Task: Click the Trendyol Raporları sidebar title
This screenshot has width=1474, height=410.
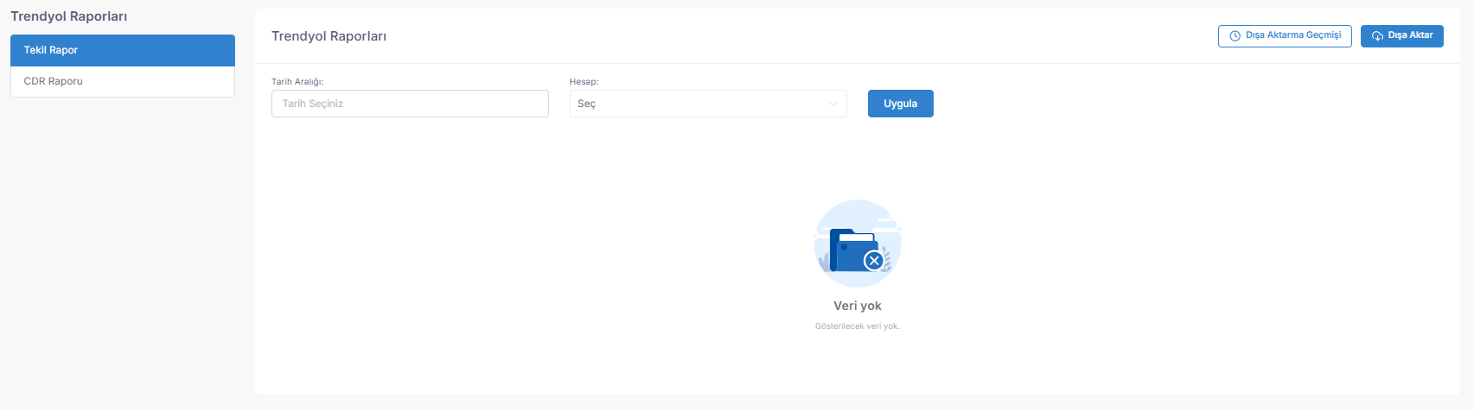Action: click(69, 16)
